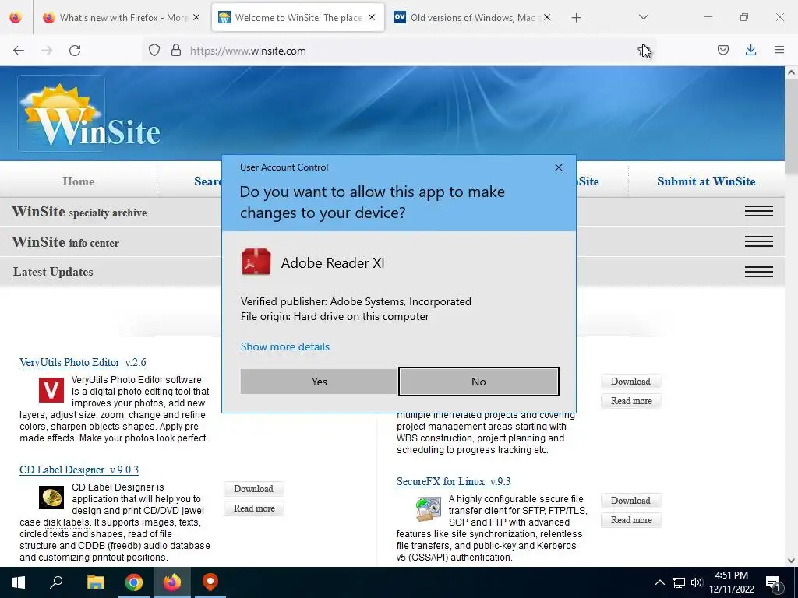Show hidden system tray icons
The height and width of the screenshot is (598, 798).
(x=659, y=582)
